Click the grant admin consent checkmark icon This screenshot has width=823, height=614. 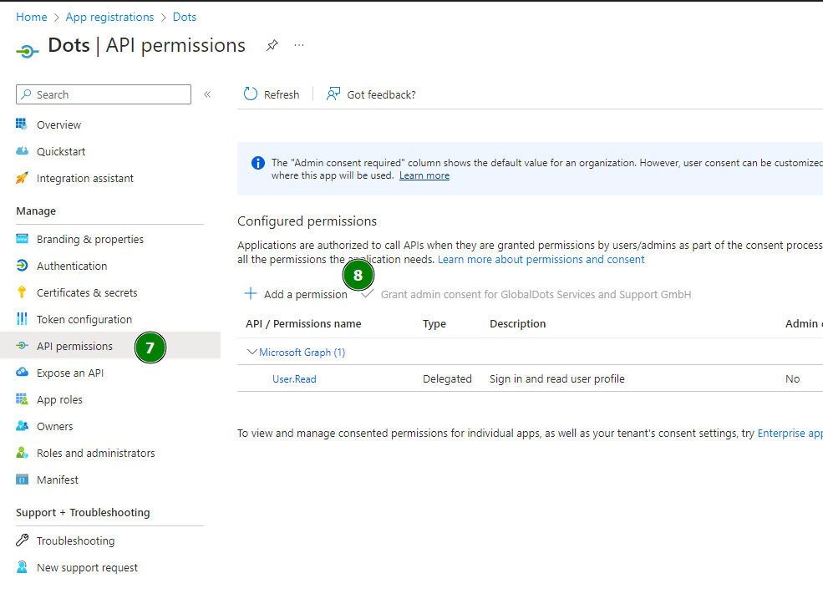[368, 294]
